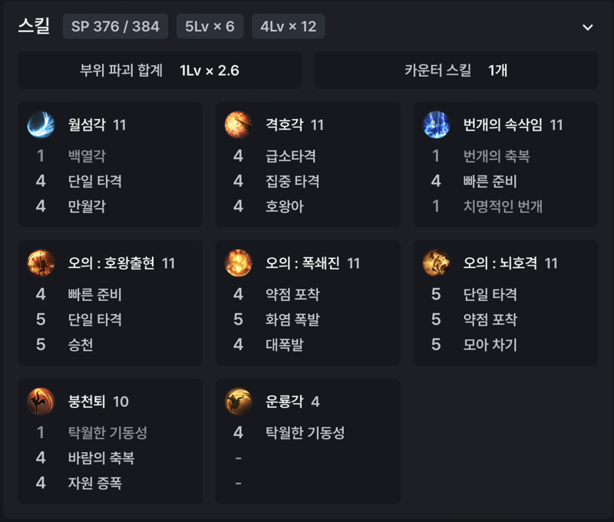614x522 pixels.
Task: Click the 스킬 section heading
Action: point(34,26)
